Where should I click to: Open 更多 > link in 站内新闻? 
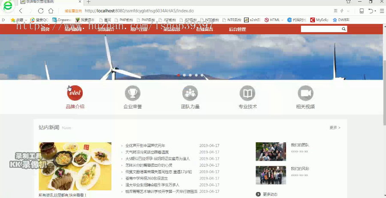click(x=335, y=128)
